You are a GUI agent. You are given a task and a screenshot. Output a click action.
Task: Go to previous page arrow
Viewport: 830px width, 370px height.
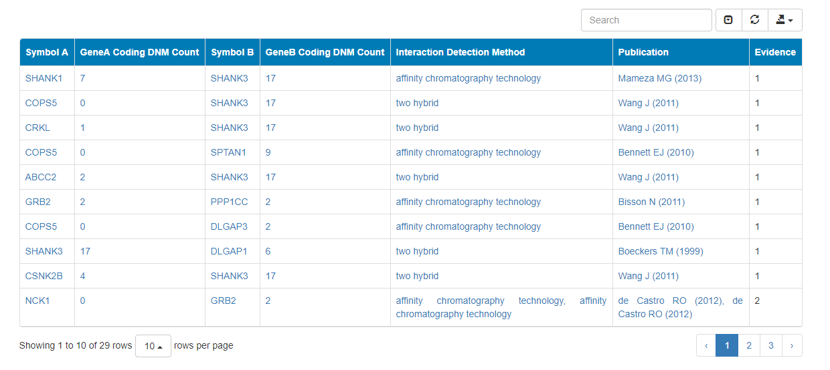pyautogui.click(x=706, y=345)
